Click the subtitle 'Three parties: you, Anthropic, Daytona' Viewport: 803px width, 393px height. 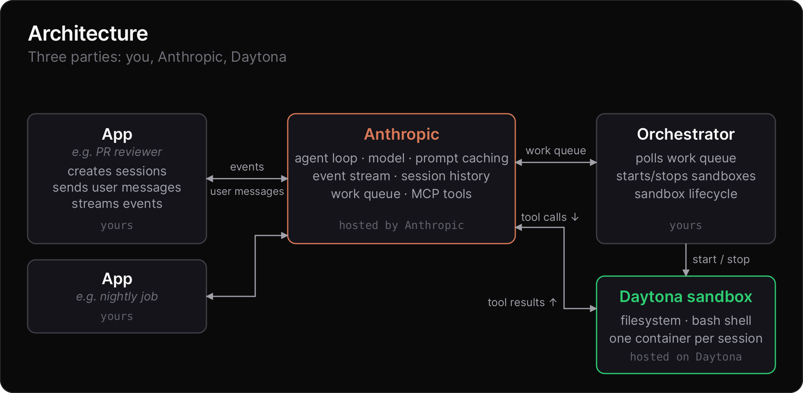(x=157, y=57)
